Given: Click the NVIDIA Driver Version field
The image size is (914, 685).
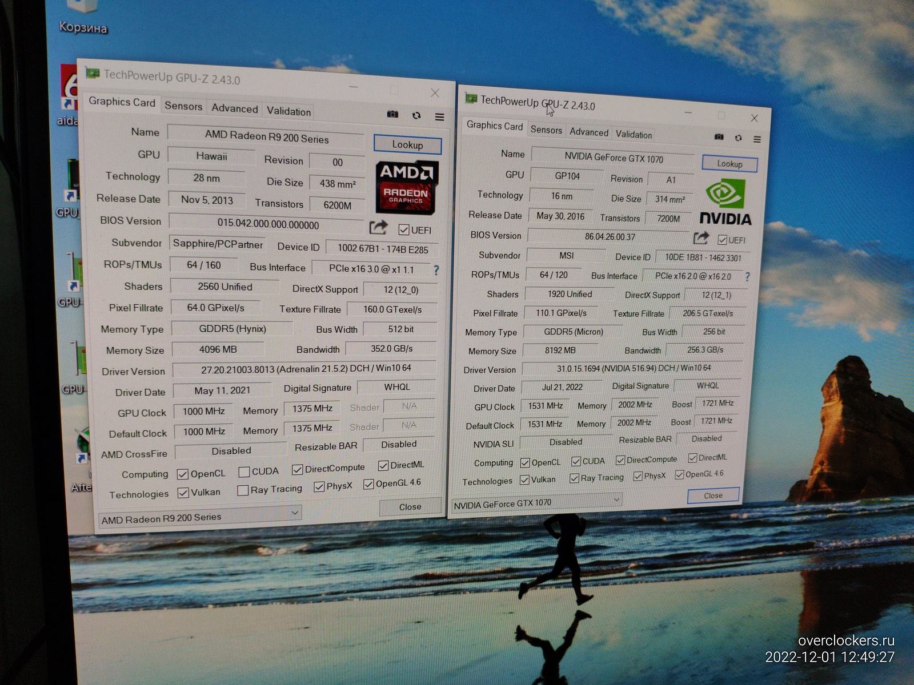Looking at the screenshot, I should click(634, 369).
